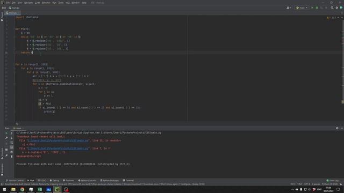Open the Window menu
The image size is (344, 193).
(75, 3)
